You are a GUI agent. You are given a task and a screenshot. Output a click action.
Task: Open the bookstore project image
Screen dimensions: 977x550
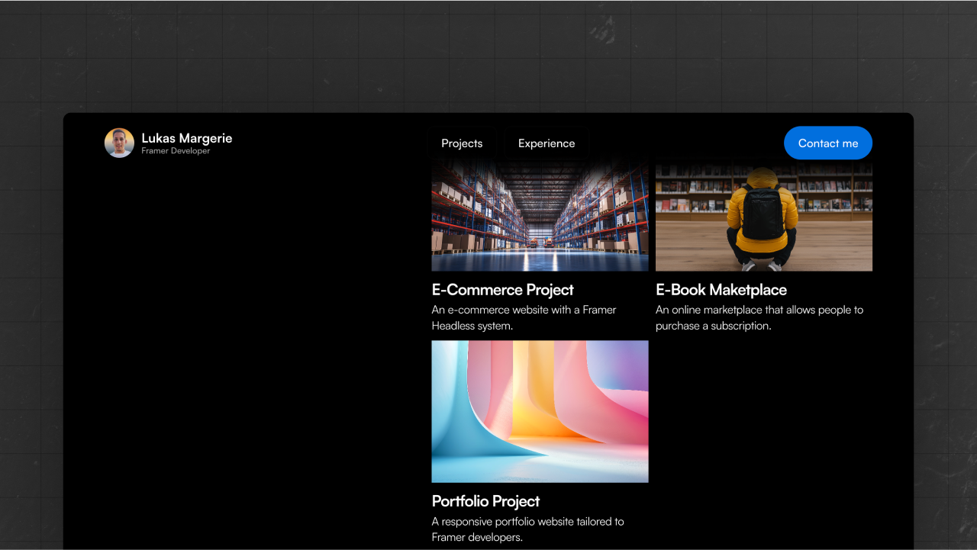tap(763, 215)
